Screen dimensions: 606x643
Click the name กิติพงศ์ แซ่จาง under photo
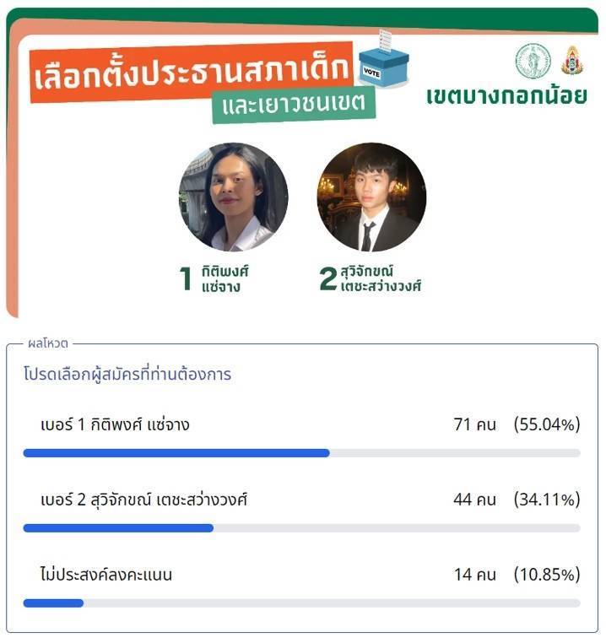[225, 278]
